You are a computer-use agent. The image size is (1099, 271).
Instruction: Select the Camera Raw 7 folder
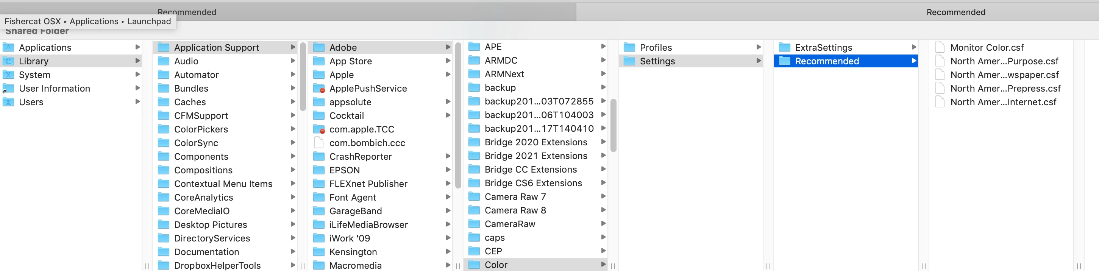coord(536,196)
